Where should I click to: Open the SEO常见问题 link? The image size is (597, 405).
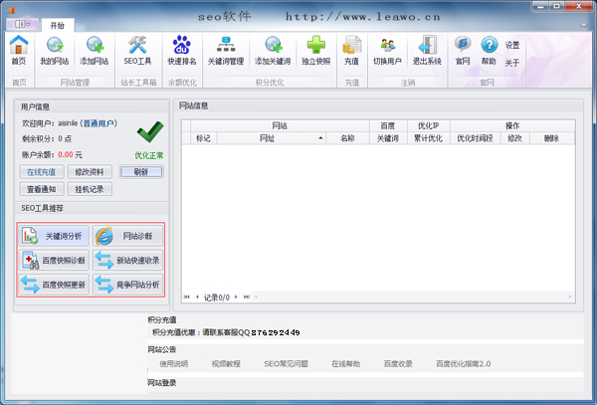click(286, 364)
